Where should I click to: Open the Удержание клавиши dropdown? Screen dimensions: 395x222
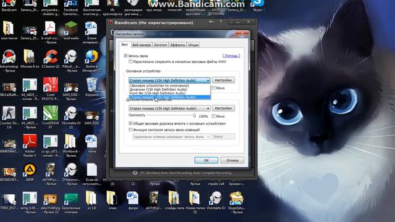pos(172,136)
